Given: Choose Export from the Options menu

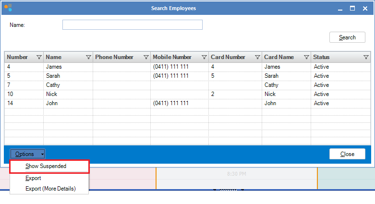Looking at the screenshot, I should [x=33, y=178].
